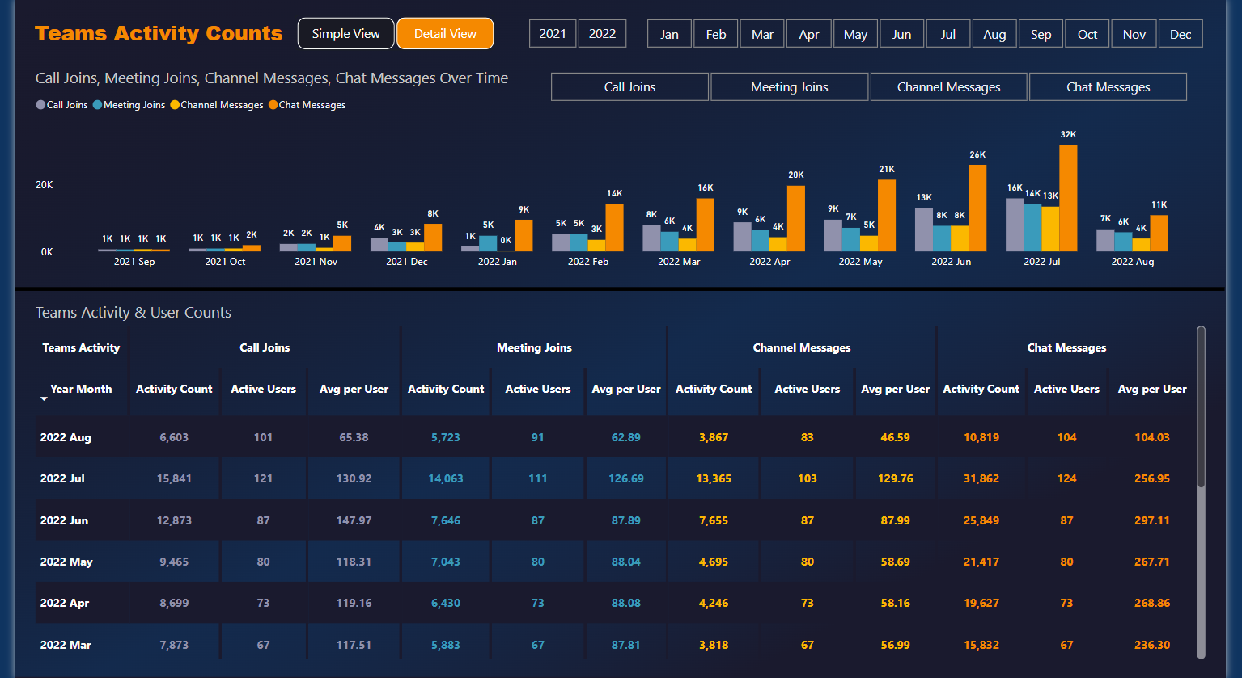The height and width of the screenshot is (678, 1242).
Task: Filter by the Dec month button
Action: (1181, 35)
